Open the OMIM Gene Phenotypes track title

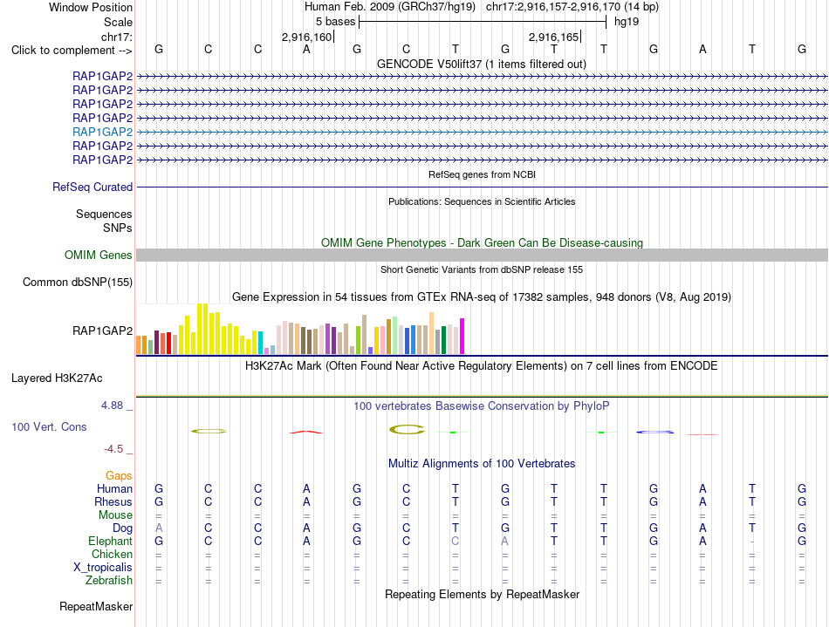(x=482, y=242)
